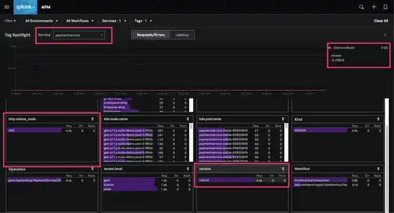
Task: Toggle Errors (Root) visibility eye icon
Action: coord(329,48)
